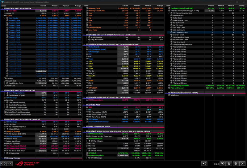This screenshot has height=168, width=247.
Task: Click the collapse-columns arrows button in bottom bar
Action: coord(10,163)
